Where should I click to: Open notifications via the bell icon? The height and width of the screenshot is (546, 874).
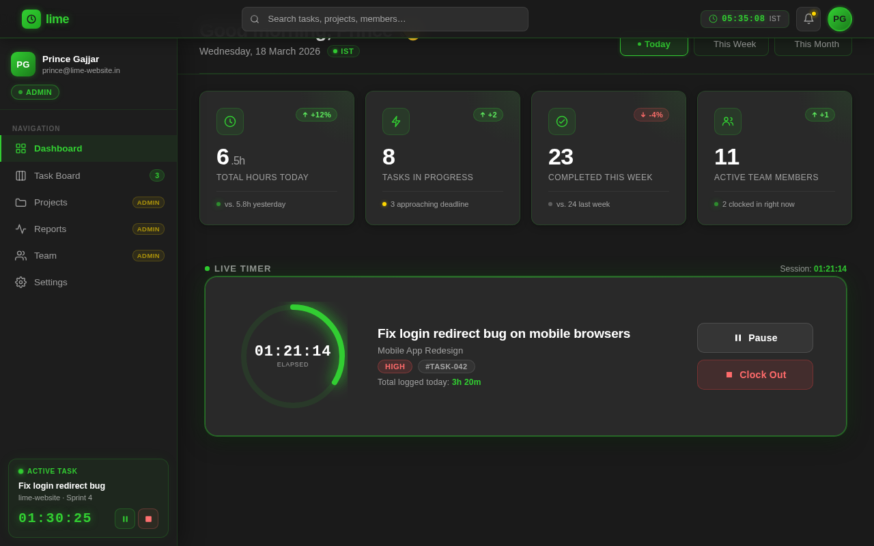pyautogui.click(x=808, y=18)
